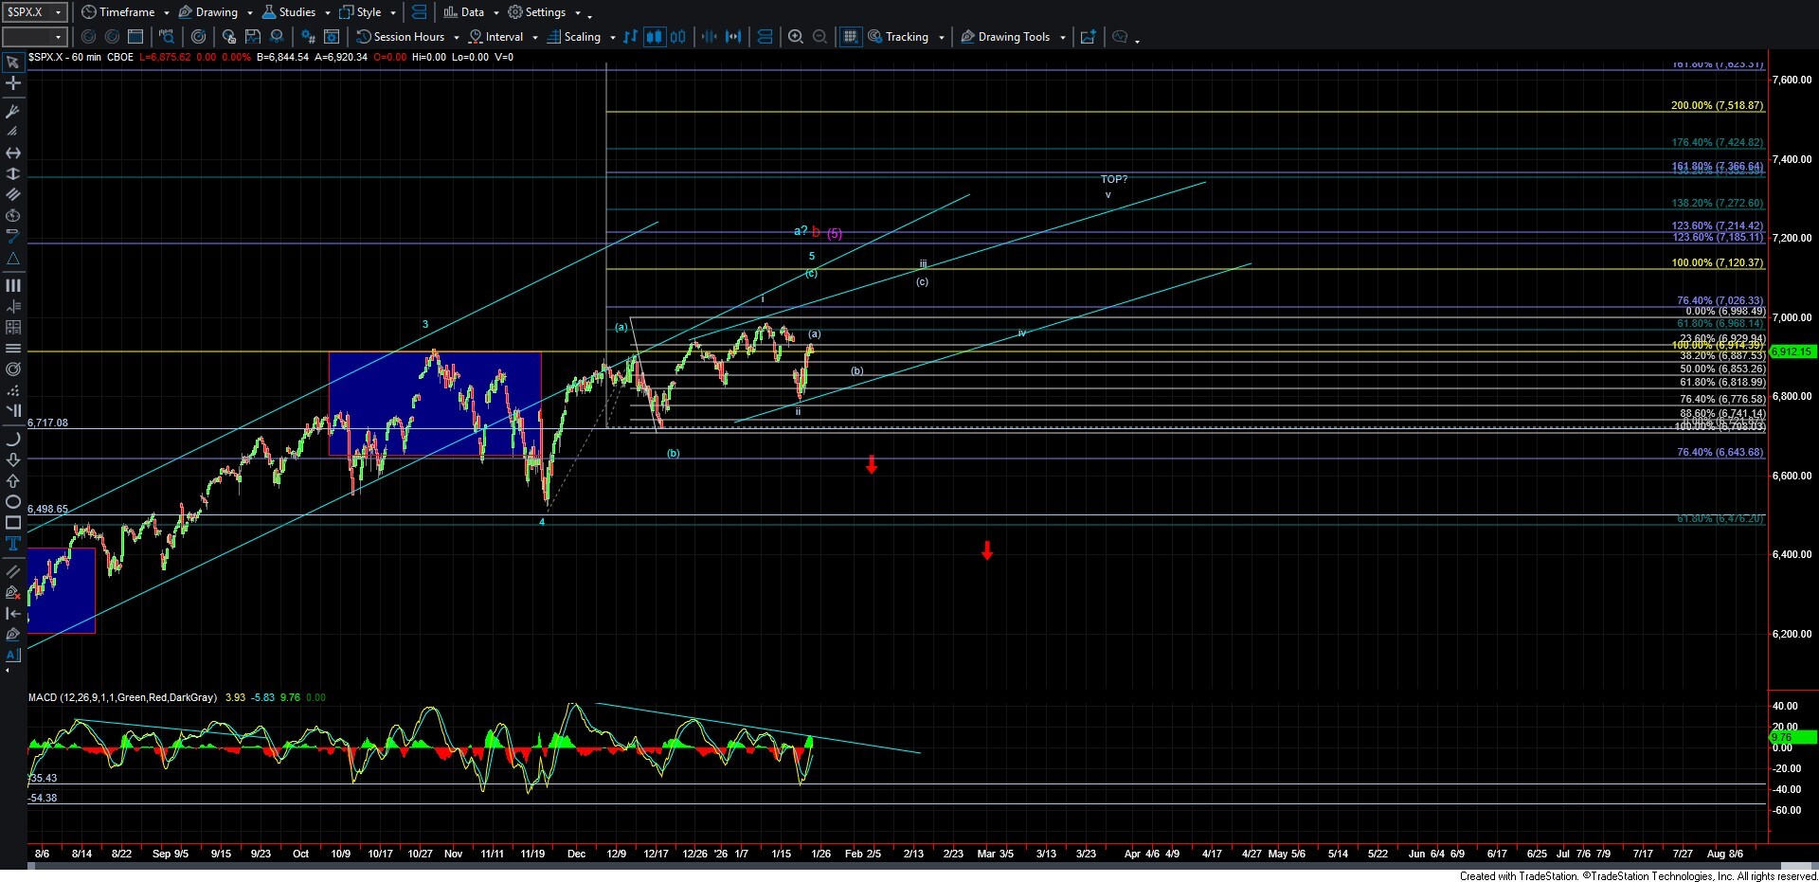Image resolution: width=1819 pixels, height=882 pixels.
Task: Select the pointer cursor tool
Action: click(x=13, y=63)
